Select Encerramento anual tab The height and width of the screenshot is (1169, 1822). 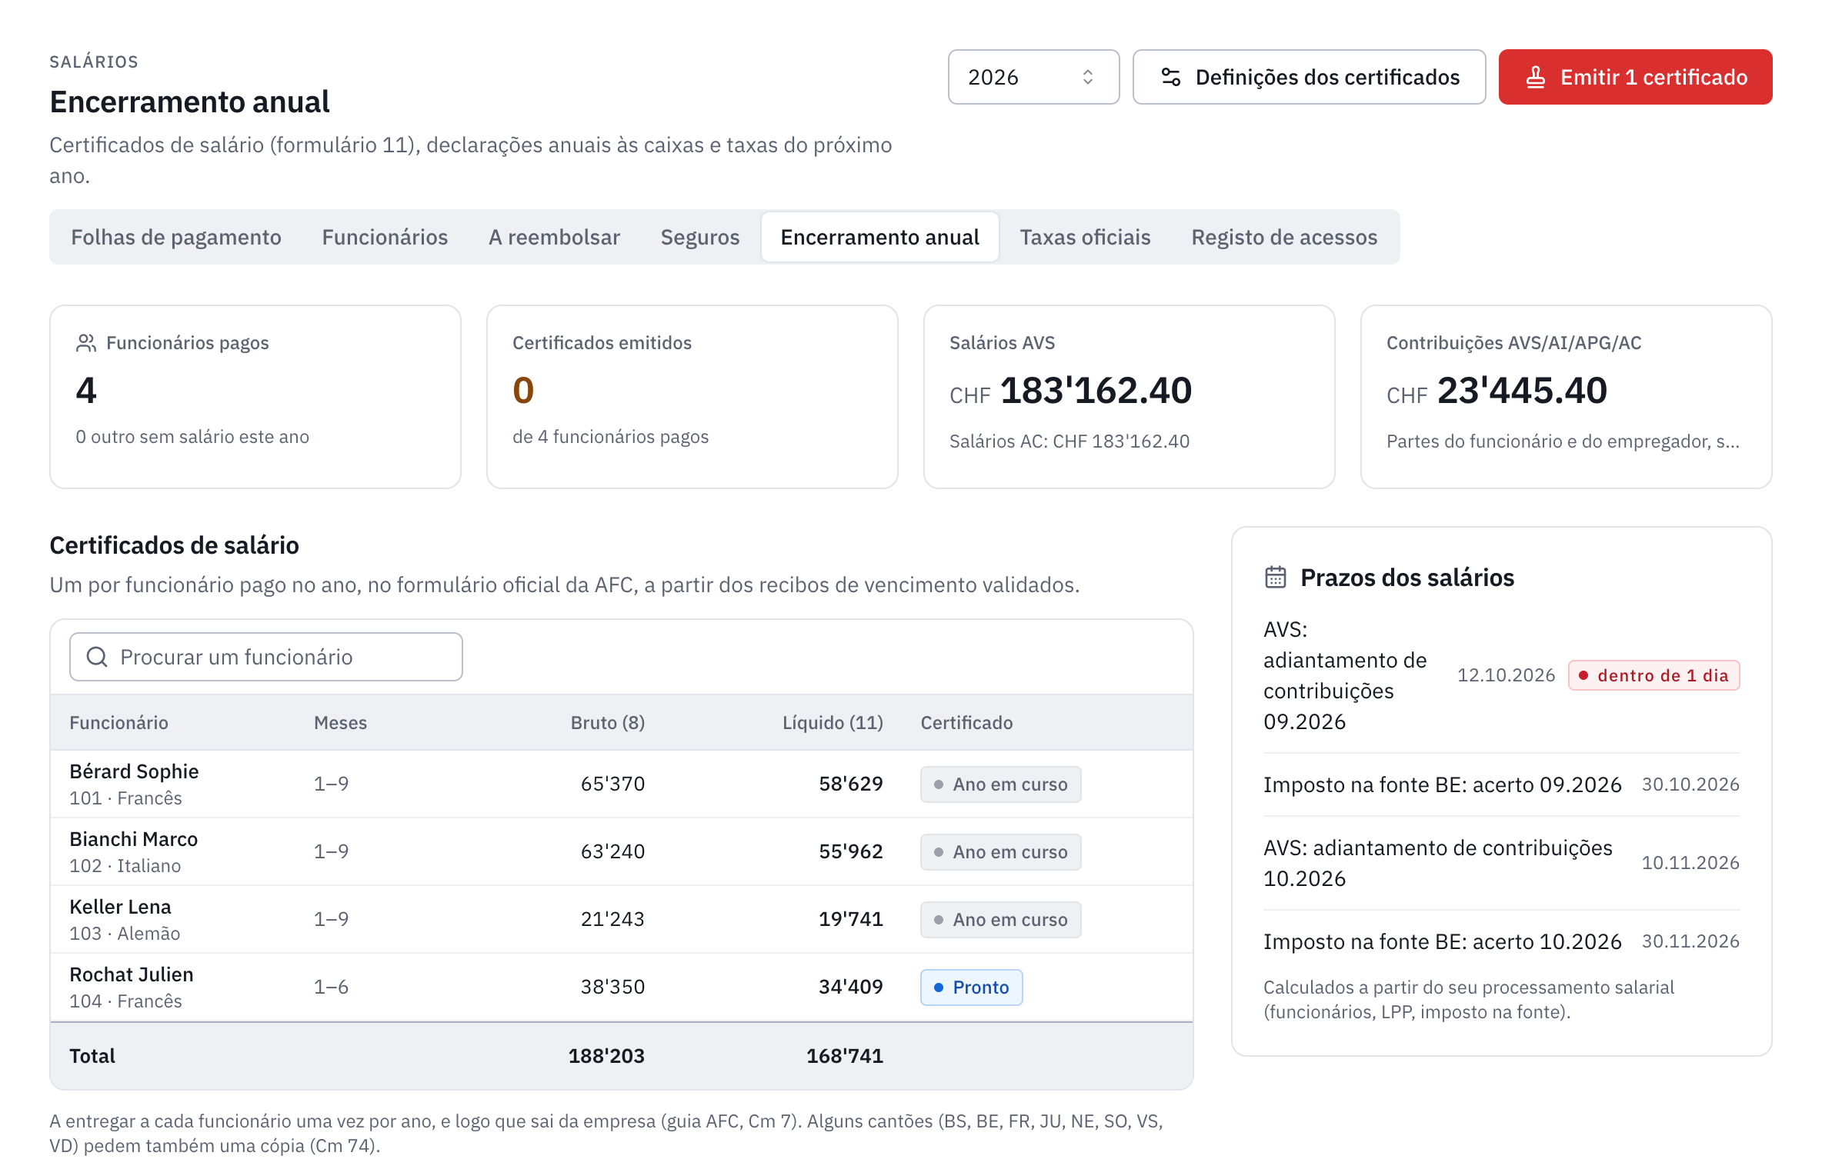point(880,237)
